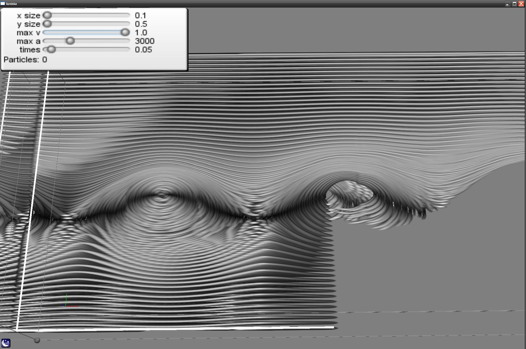This screenshot has height=349, width=526.
Task: Maximize the luxinia window
Action: point(514,4)
